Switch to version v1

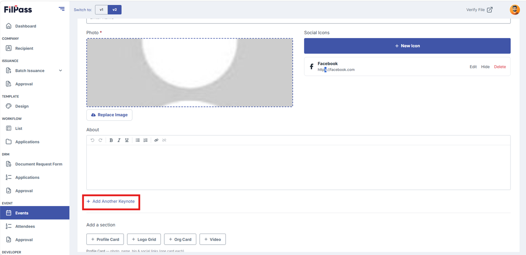click(x=101, y=10)
